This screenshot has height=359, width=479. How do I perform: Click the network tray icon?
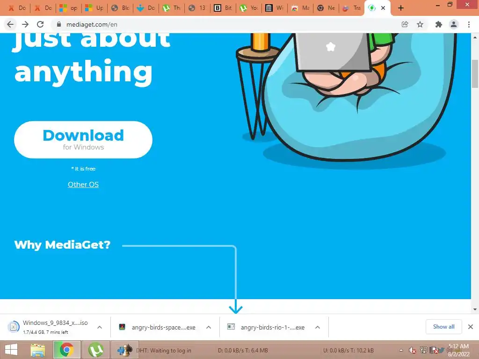coord(424,350)
